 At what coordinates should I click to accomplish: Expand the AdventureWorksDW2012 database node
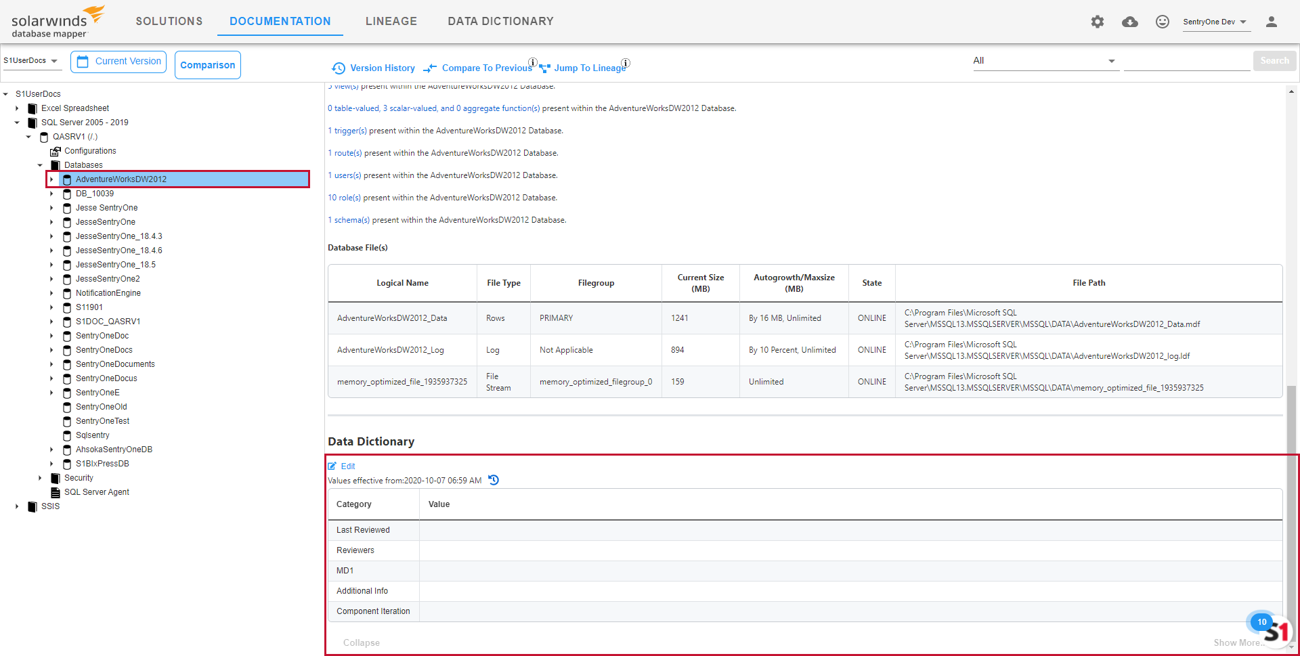coord(51,179)
